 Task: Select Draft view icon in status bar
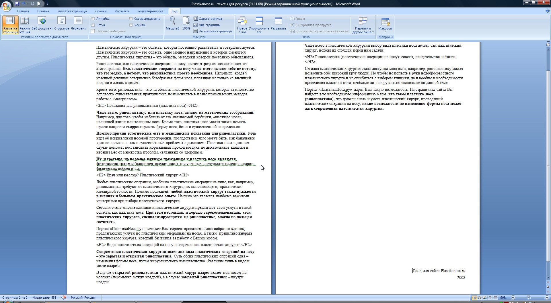click(x=495, y=298)
